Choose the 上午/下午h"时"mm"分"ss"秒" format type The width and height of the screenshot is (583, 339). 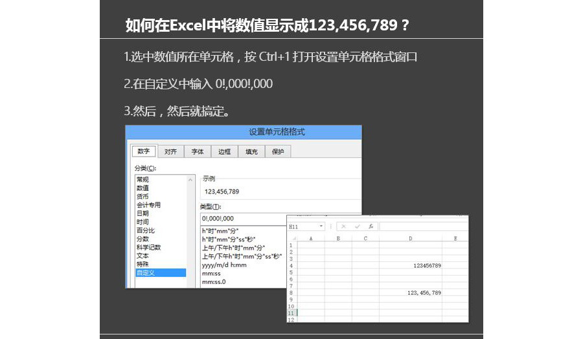244,257
